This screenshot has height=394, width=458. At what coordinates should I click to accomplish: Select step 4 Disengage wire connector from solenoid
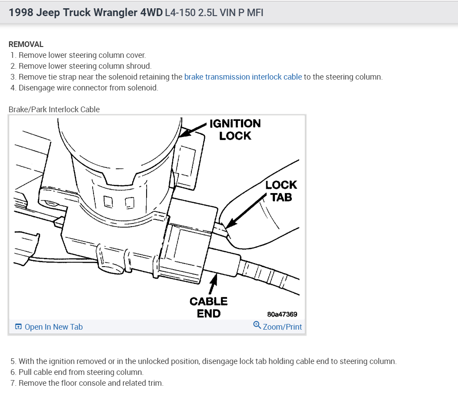click(84, 87)
